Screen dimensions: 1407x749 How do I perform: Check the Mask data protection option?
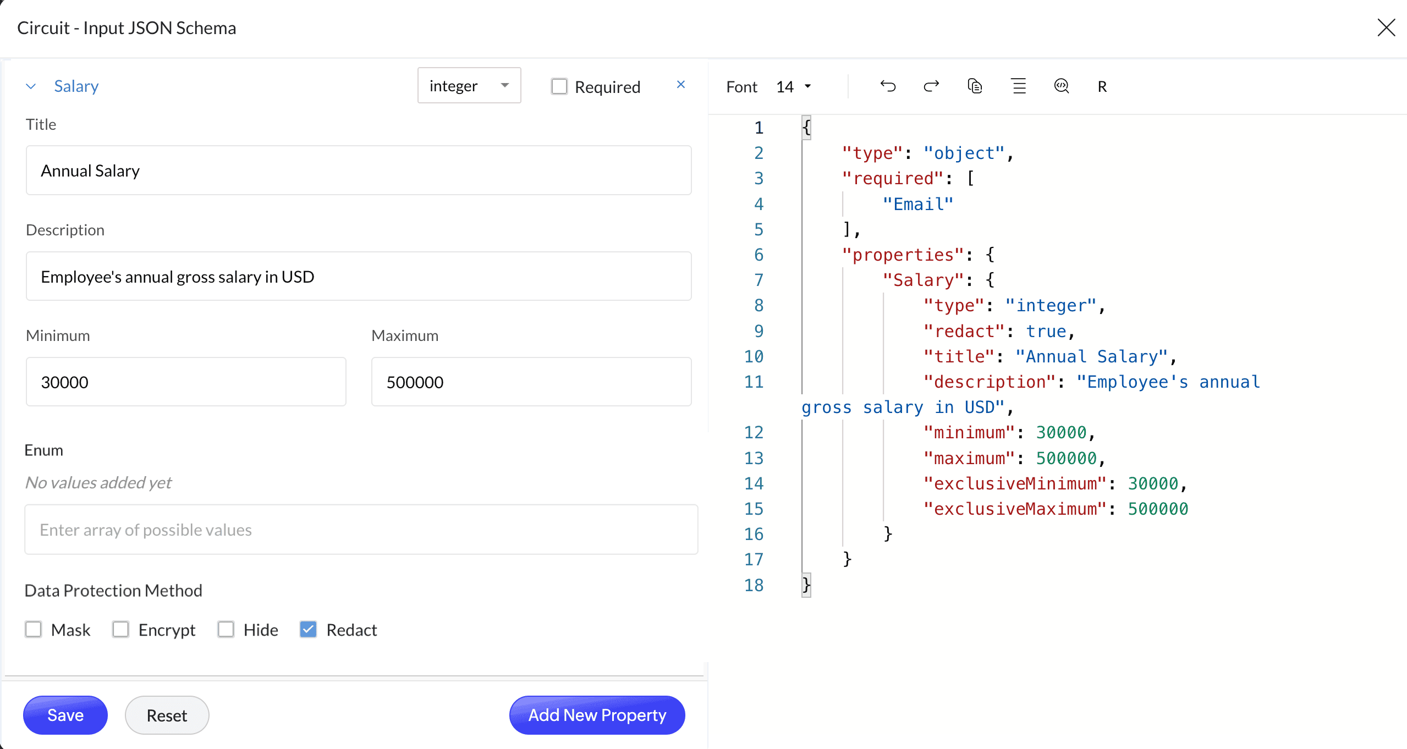click(34, 629)
